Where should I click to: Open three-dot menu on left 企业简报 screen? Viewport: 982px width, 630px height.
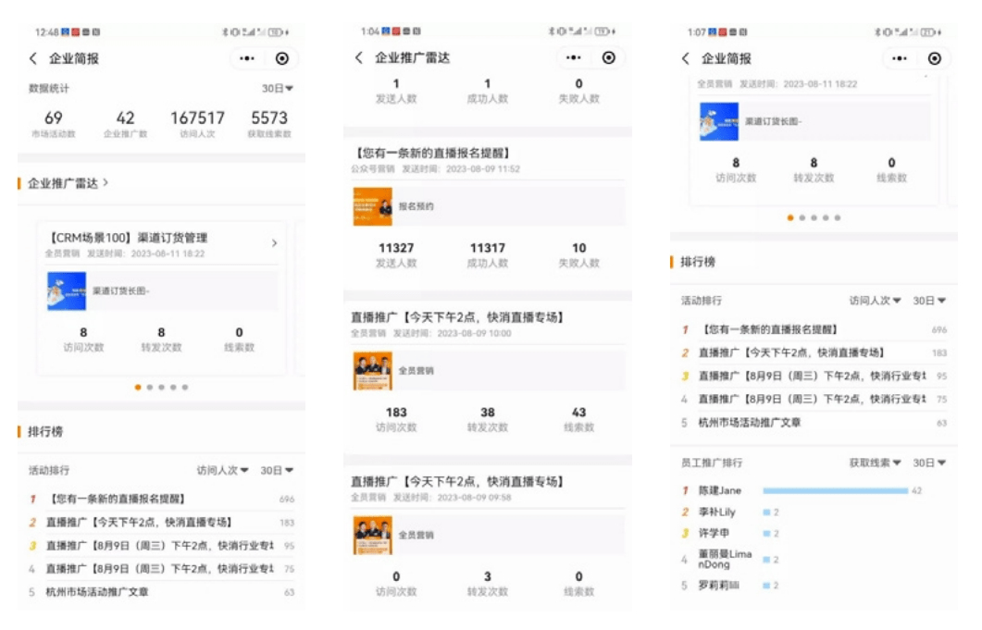(x=247, y=59)
